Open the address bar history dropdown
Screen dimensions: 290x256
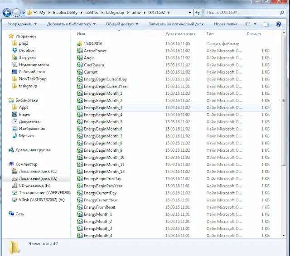click(x=190, y=13)
